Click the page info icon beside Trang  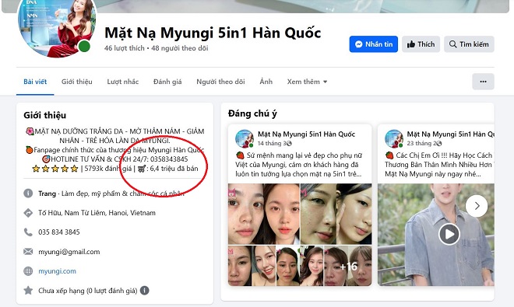(x=28, y=194)
